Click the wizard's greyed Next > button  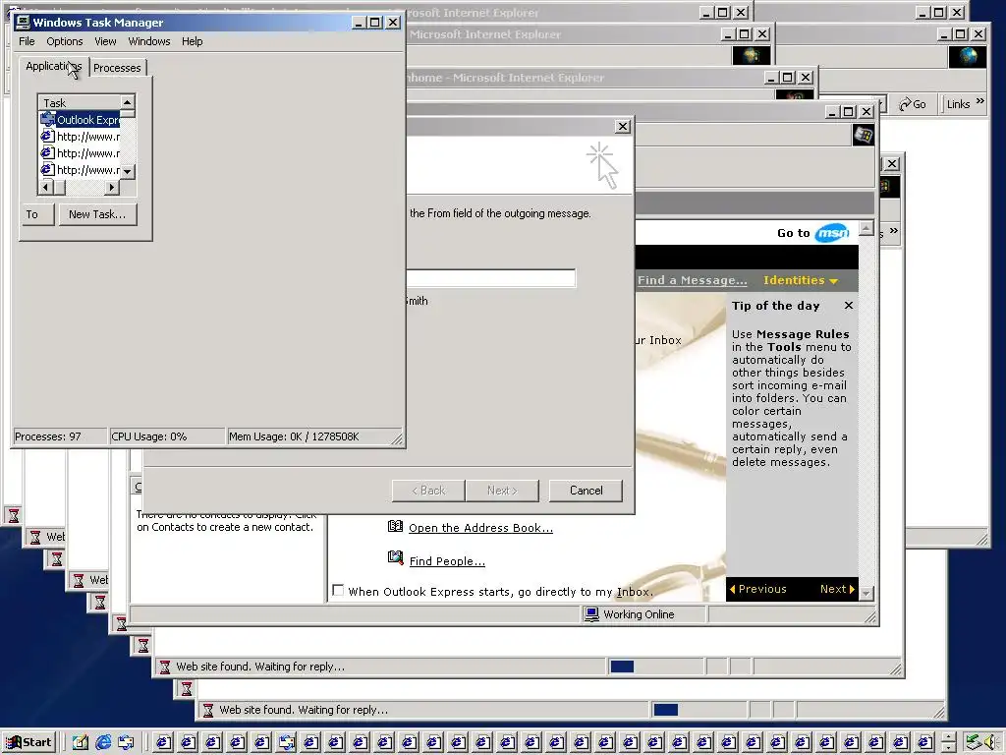tap(502, 491)
